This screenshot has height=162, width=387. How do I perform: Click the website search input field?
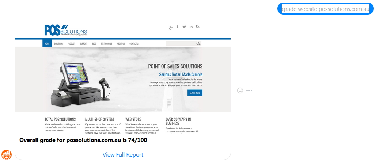181,43
